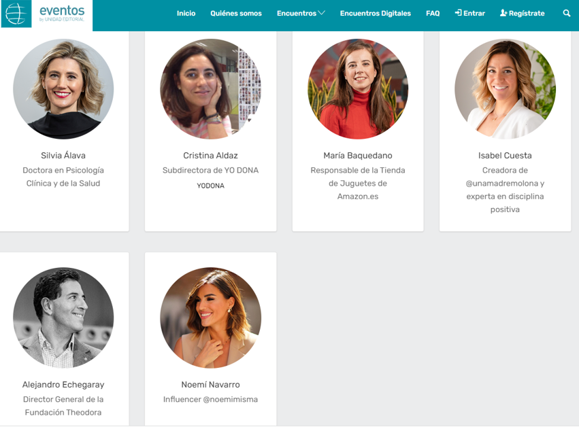Click the Entrar link text
The width and height of the screenshot is (579, 427).
474,14
